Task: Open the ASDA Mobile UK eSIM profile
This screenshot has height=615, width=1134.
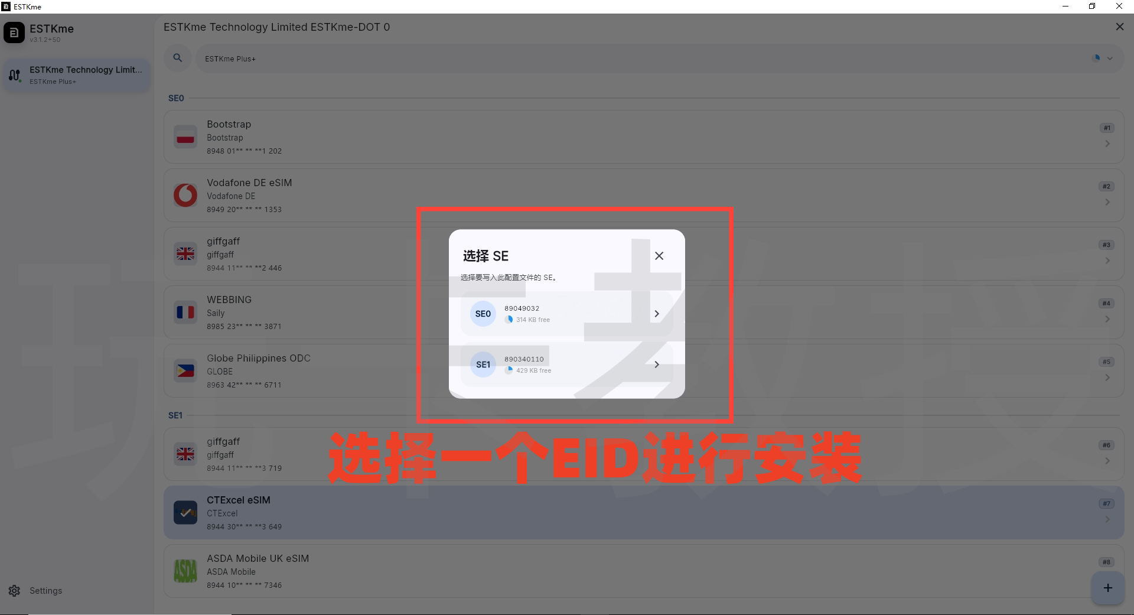Action: pyautogui.click(x=644, y=571)
